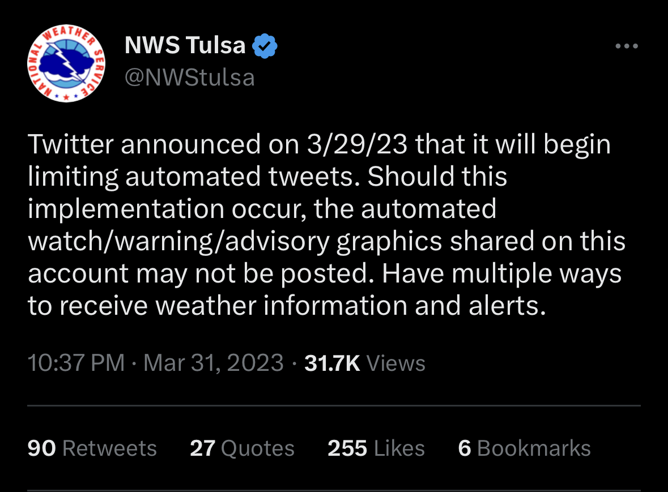Open the 27 Quotes list
Image resolution: width=668 pixels, height=492 pixels.
242,448
